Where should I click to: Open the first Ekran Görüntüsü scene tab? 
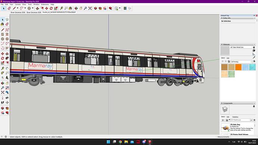click(18, 12)
